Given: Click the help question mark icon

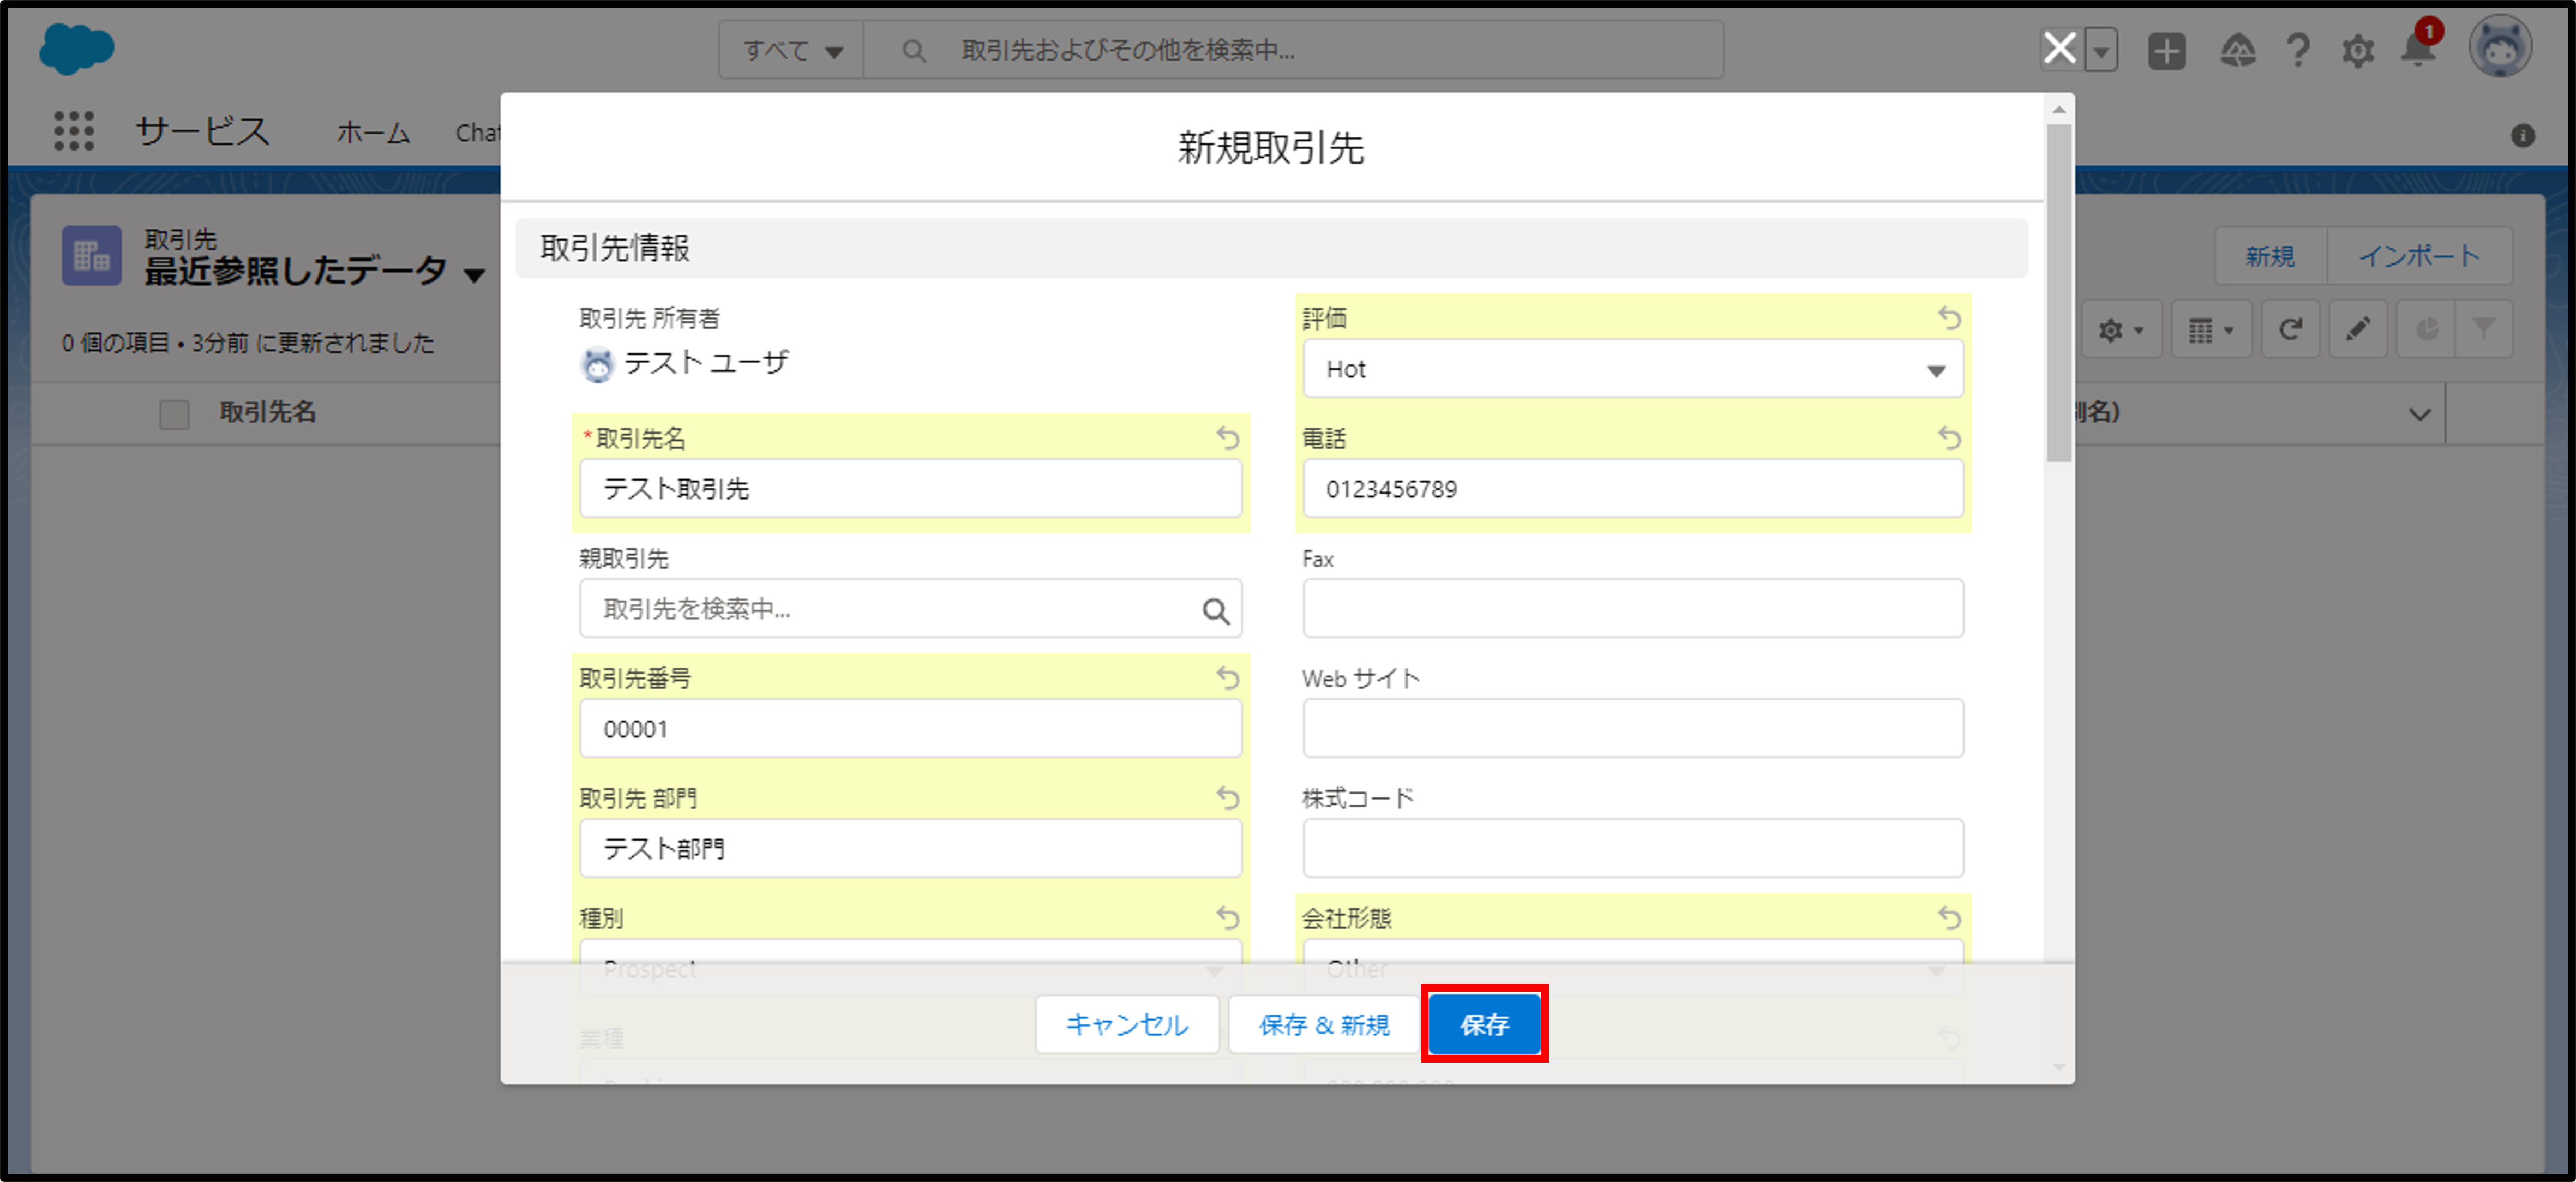Looking at the screenshot, I should coord(2298,49).
